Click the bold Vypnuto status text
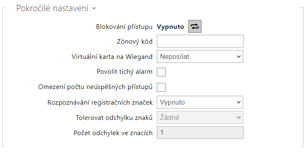This screenshot has height=152, width=307. click(x=170, y=27)
